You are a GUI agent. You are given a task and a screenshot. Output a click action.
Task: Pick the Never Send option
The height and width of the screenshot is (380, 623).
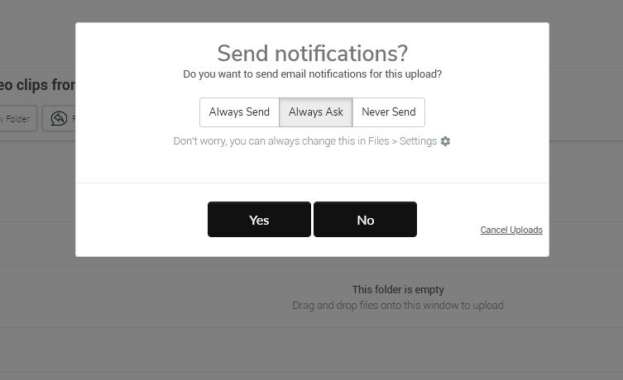click(389, 112)
